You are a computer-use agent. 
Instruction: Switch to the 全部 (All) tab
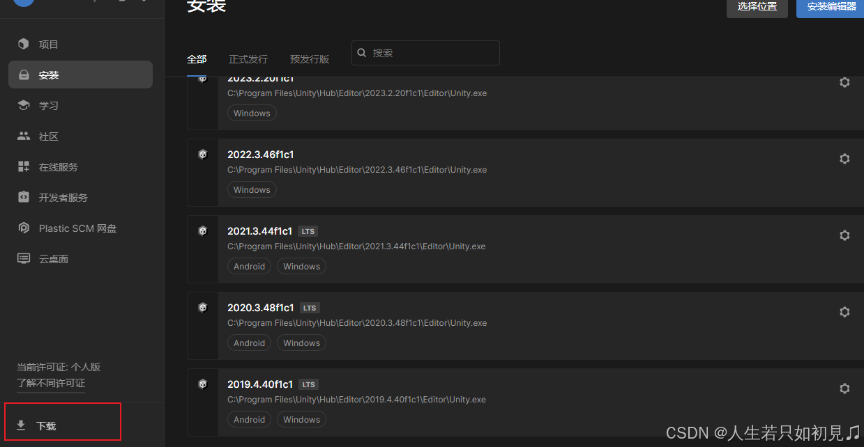pyautogui.click(x=197, y=59)
